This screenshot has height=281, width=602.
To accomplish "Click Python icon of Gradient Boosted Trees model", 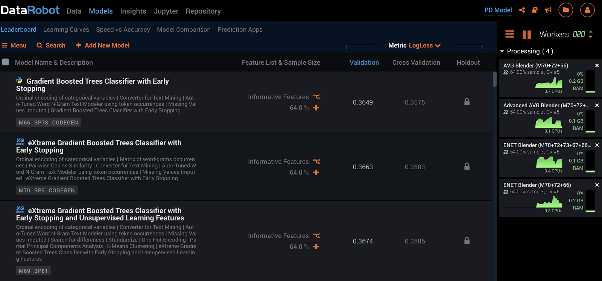I will point(19,81).
